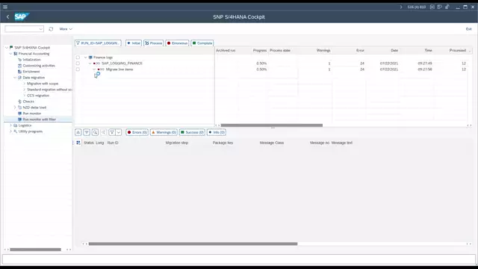The height and width of the screenshot is (269, 478).
Task: Tick the checkbox for Finance logs row
Action: coord(78,58)
